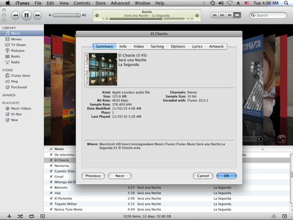Enter Cover Flow full screen
This screenshot has height=220, width=293.
click(x=282, y=139)
